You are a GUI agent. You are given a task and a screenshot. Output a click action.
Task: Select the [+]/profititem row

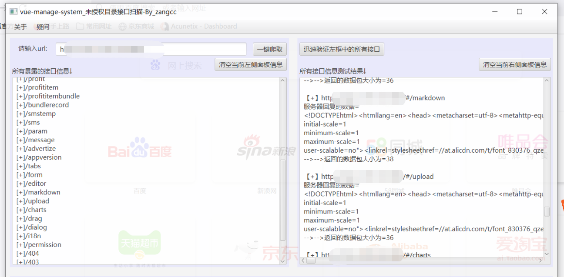click(37, 87)
